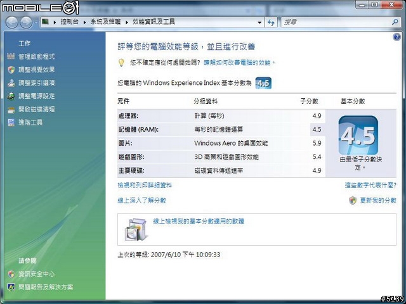Viewport: 406px width, 304px height.
Task: Click the highlighted 4.5 RAM subscore
Action: coord(317,129)
